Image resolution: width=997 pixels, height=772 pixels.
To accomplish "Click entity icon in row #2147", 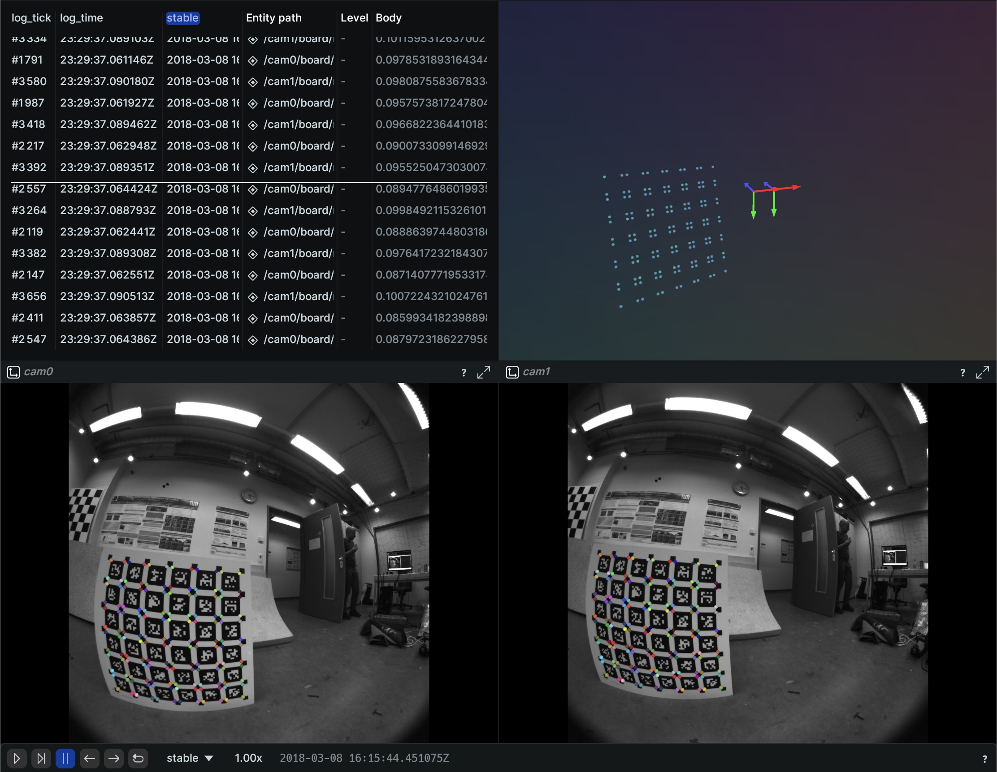I will pos(253,275).
